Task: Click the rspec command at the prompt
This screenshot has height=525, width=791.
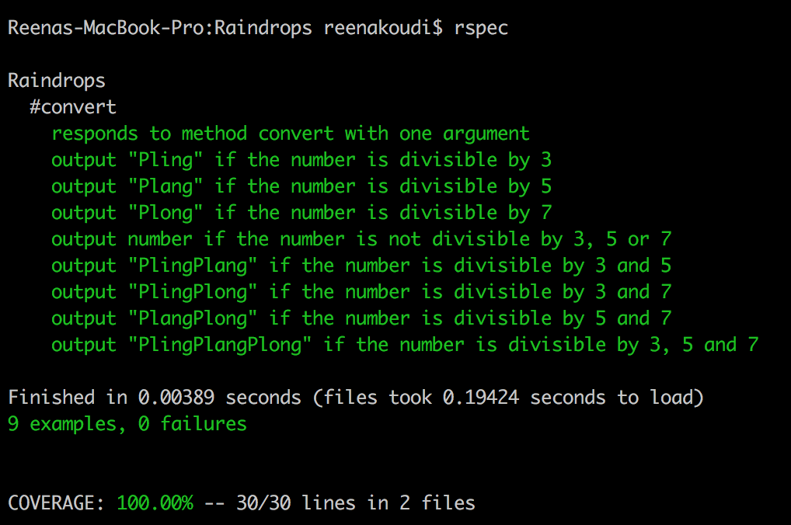Action: pos(481,28)
